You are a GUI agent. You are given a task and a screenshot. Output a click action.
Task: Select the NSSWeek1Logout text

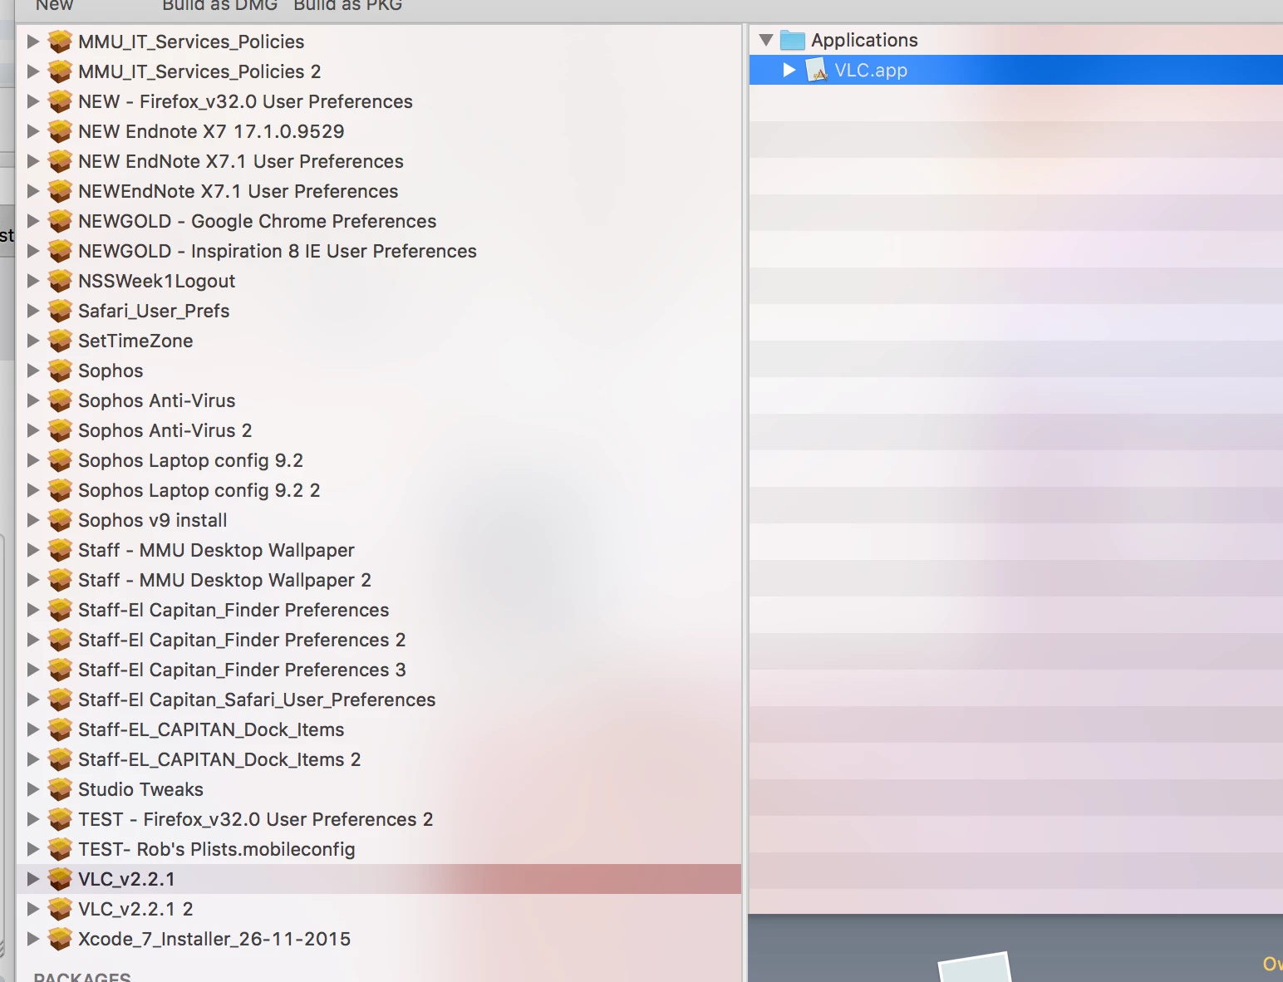pos(156,281)
